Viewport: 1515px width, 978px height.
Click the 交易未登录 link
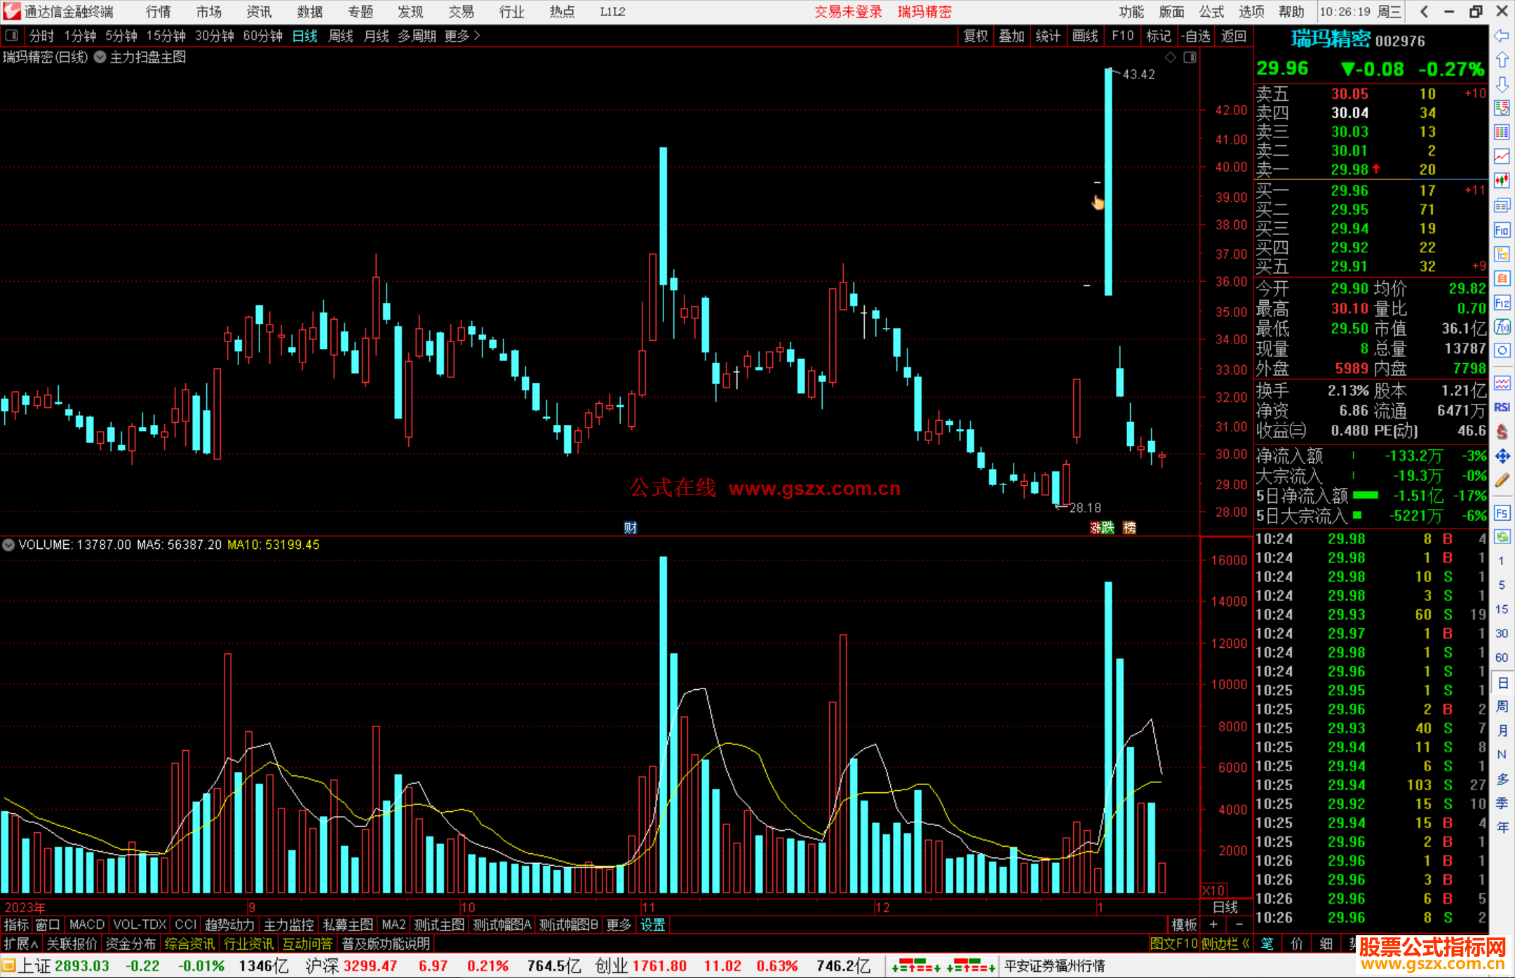coord(848,12)
